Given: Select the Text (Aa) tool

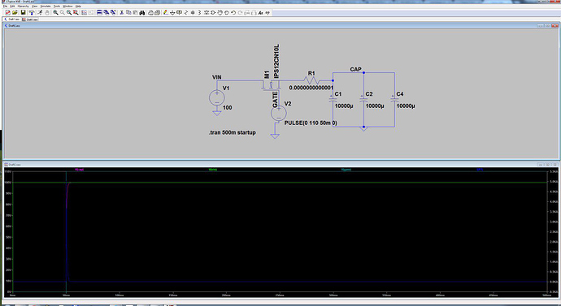Looking at the screenshot, I should click(260, 12).
